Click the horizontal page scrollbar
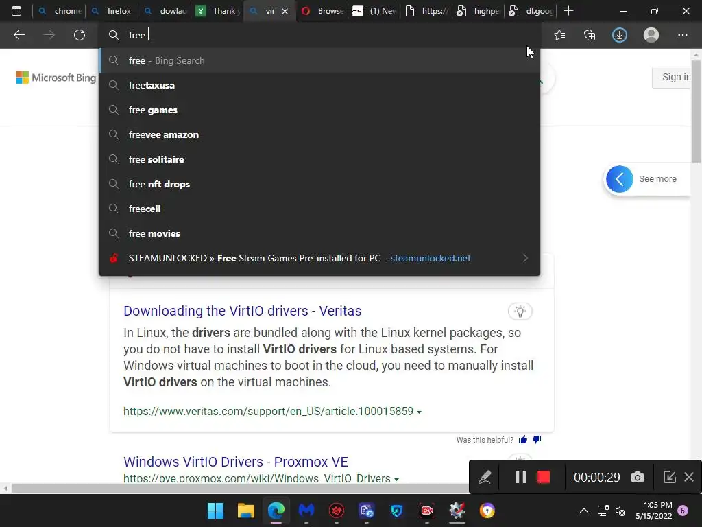 click(239, 488)
